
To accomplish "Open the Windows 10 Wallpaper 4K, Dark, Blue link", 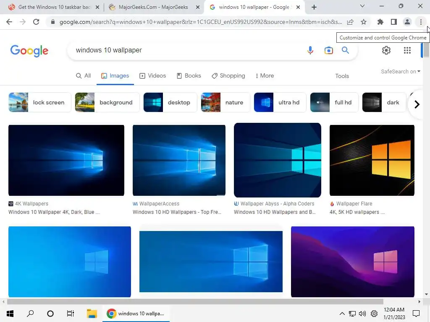I will tap(54, 212).
